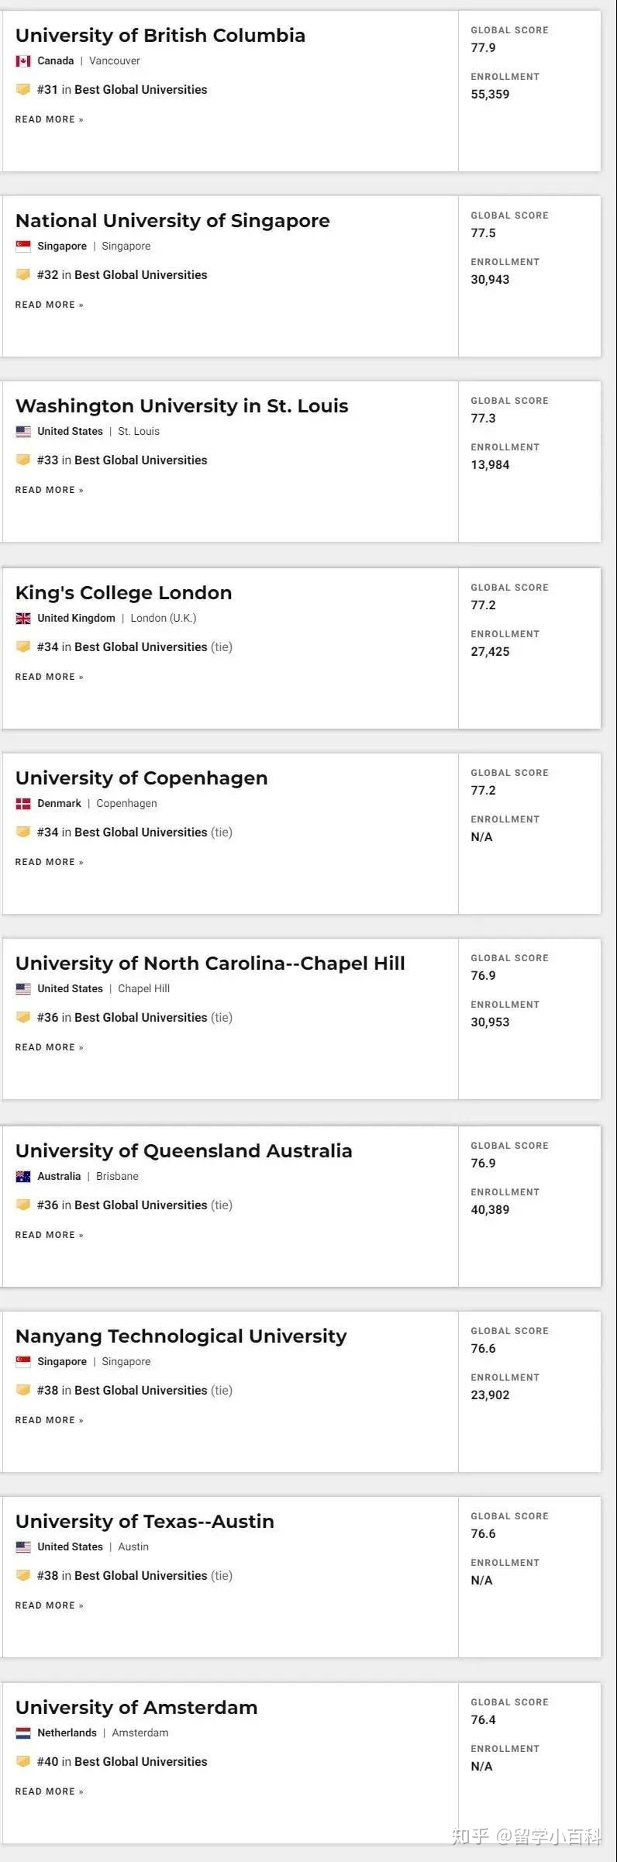This screenshot has width=617, height=1862.
Task: Open King's College London heading
Action: point(124,593)
